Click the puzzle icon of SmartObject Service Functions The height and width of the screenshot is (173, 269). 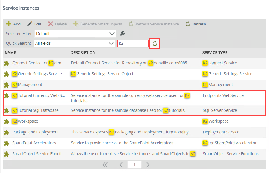(x=6, y=154)
